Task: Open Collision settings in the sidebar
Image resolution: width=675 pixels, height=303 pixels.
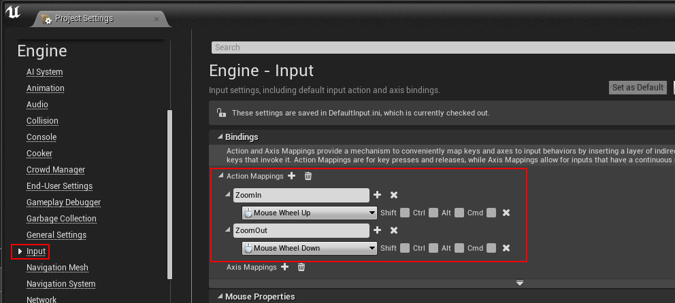Action: coord(42,121)
